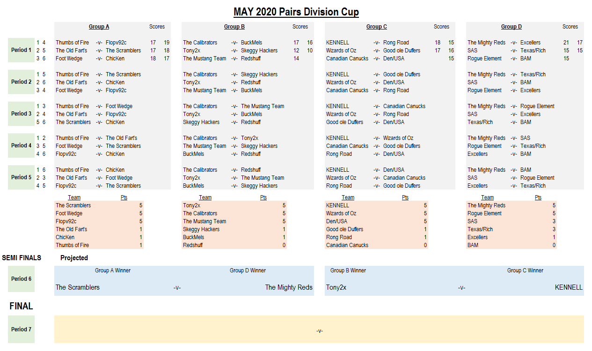Click the MAY 2020 Pairs Division Cup title
Viewport: 592px width, 351px height.
click(296, 12)
